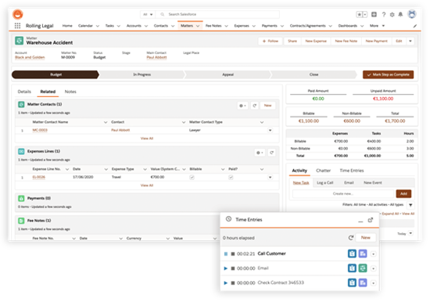Switch to the Notes tab

[70, 92]
